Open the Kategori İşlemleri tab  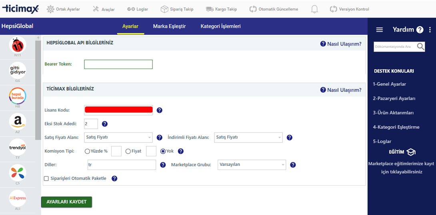coord(220,26)
